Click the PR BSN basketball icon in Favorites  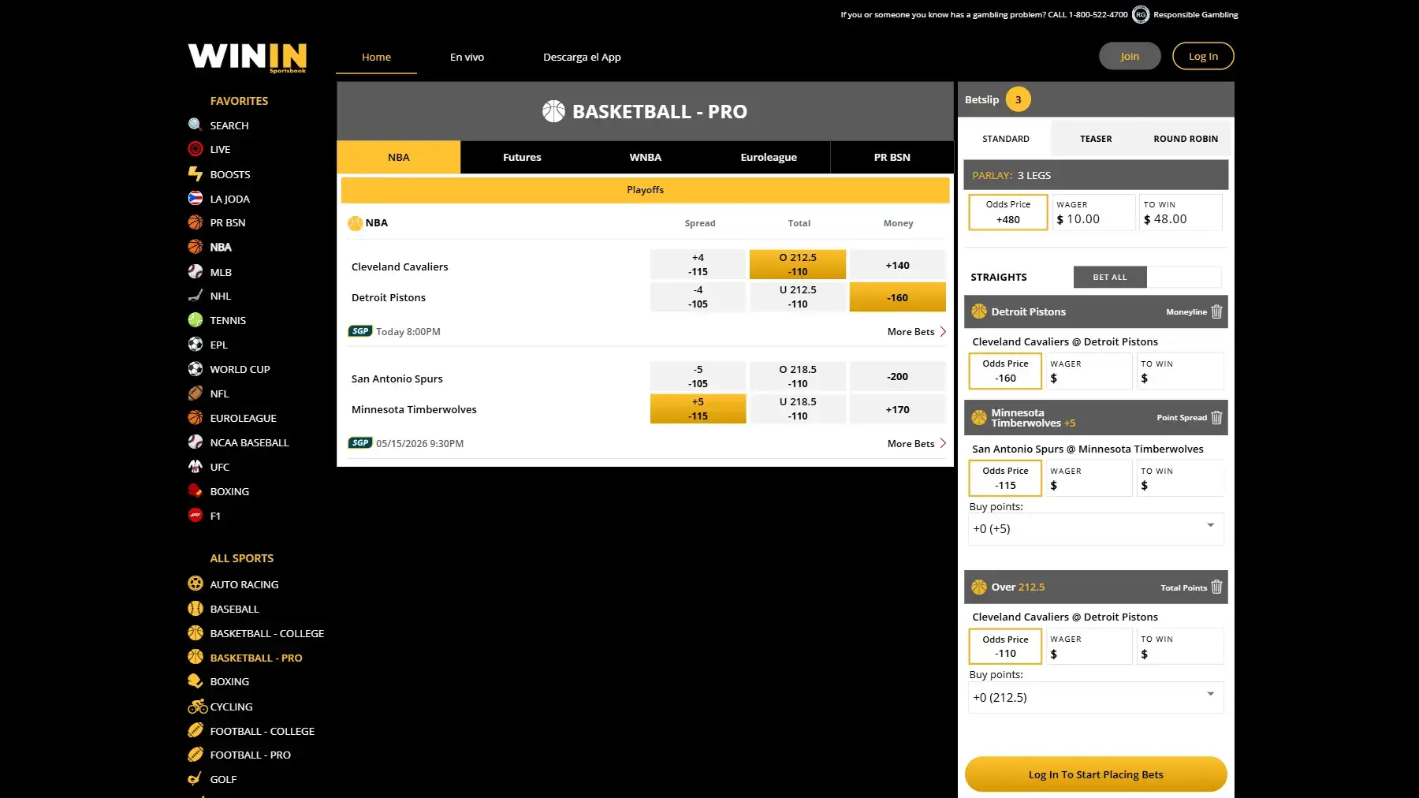(196, 222)
